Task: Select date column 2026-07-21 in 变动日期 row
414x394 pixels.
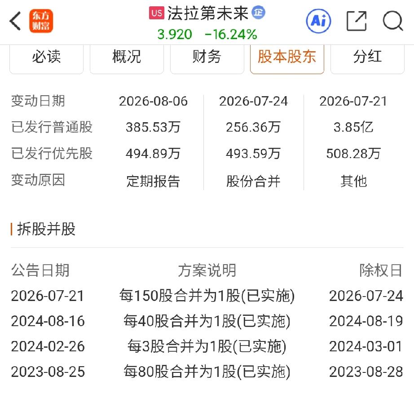Action: 353,101
